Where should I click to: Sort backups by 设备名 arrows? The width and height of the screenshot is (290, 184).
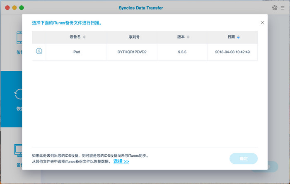84,37
